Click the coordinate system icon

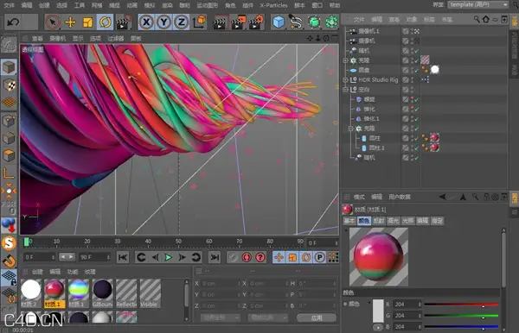(x=199, y=22)
